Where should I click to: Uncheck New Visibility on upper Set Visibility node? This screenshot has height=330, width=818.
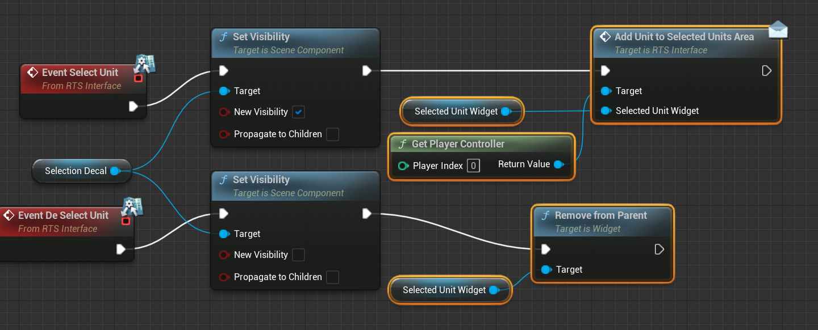pos(299,112)
